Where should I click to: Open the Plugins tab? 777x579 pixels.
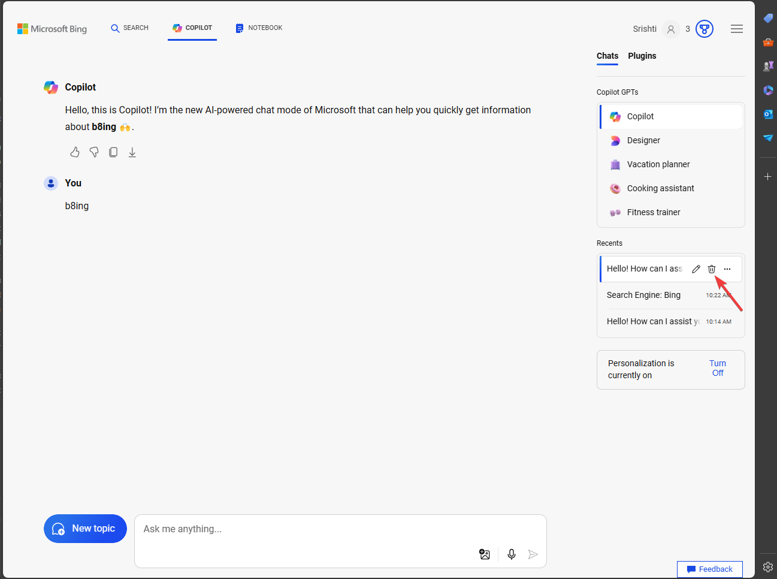pos(642,56)
